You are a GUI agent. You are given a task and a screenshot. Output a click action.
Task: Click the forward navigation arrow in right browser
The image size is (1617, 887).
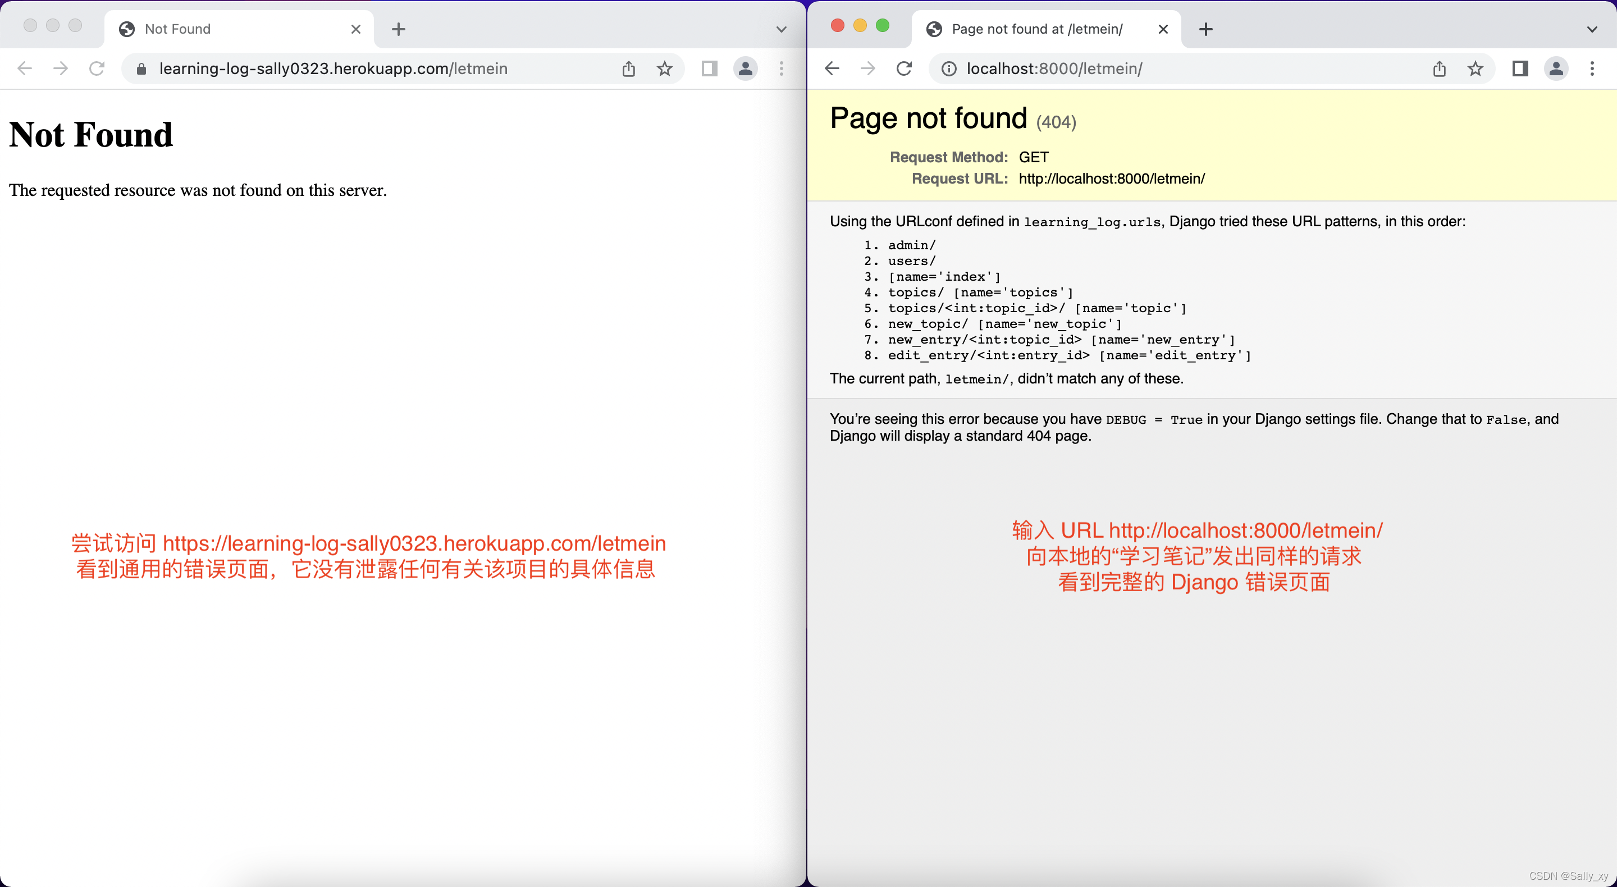pyautogui.click(x=868, y=68)
